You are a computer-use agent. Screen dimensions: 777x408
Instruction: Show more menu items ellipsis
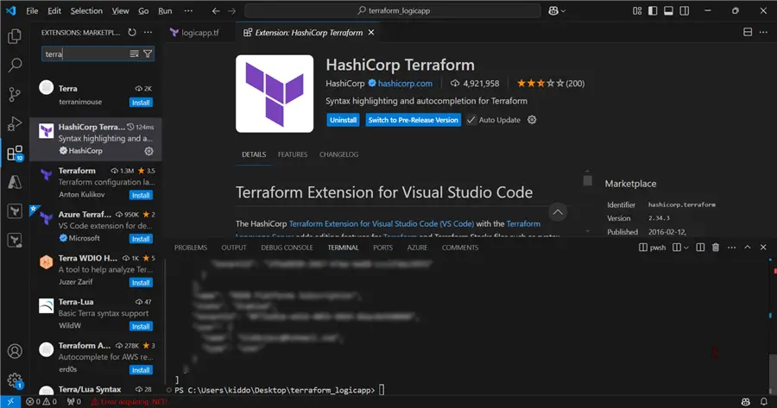(188, 10)
